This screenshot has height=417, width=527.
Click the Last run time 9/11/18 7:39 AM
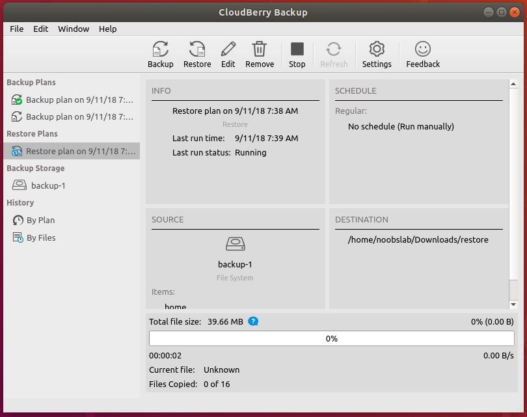[x=266, y=138]
